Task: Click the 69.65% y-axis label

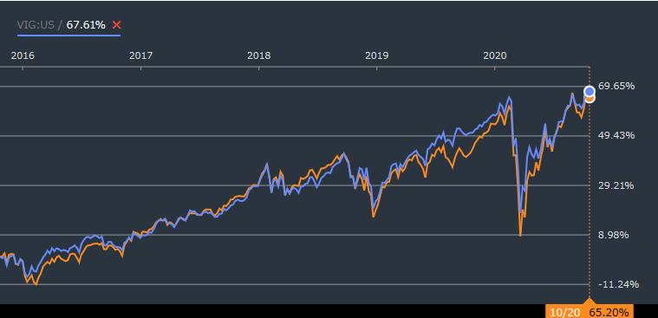Action: coord(616,86)
